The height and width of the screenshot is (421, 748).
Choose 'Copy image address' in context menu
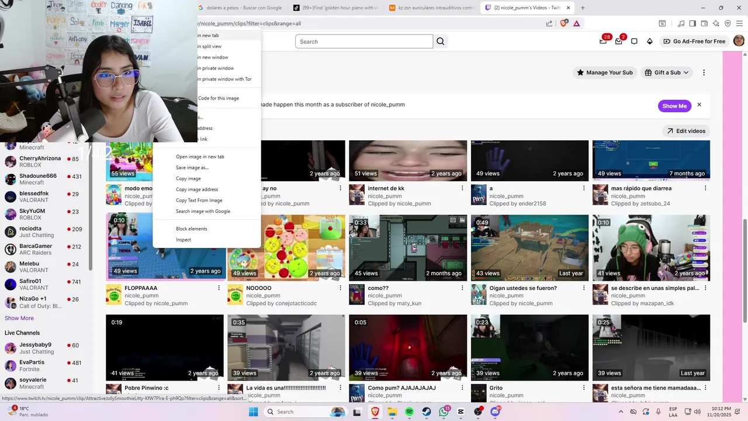click(197, 189)
